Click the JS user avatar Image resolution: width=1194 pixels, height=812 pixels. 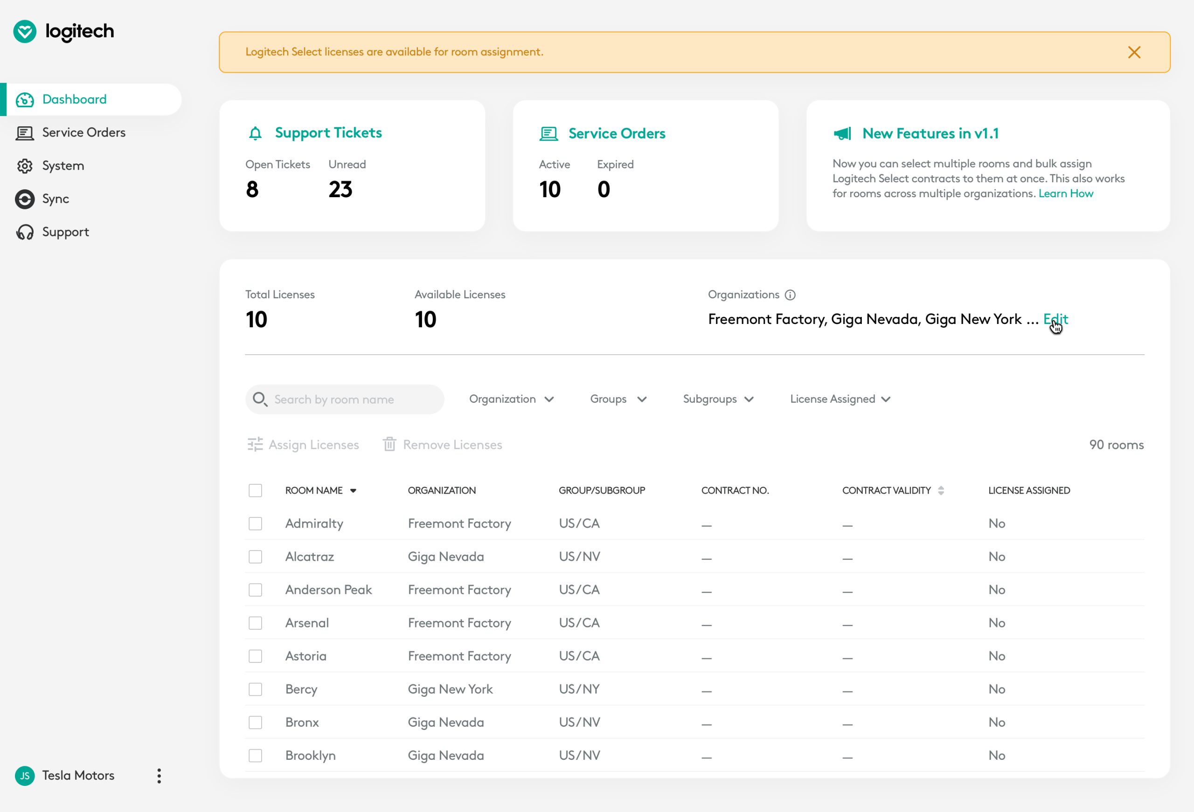[x=25, y=776]
